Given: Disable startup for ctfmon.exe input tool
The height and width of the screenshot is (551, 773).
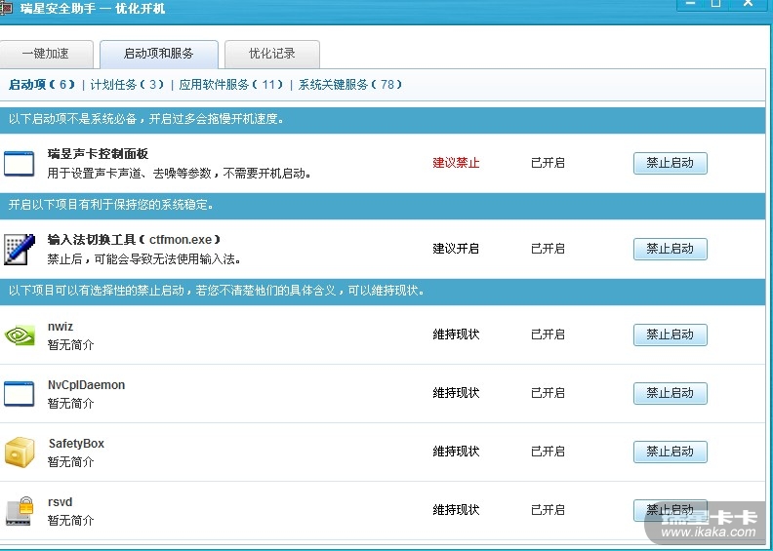Looking at the screenshot, I should point(670,249).
